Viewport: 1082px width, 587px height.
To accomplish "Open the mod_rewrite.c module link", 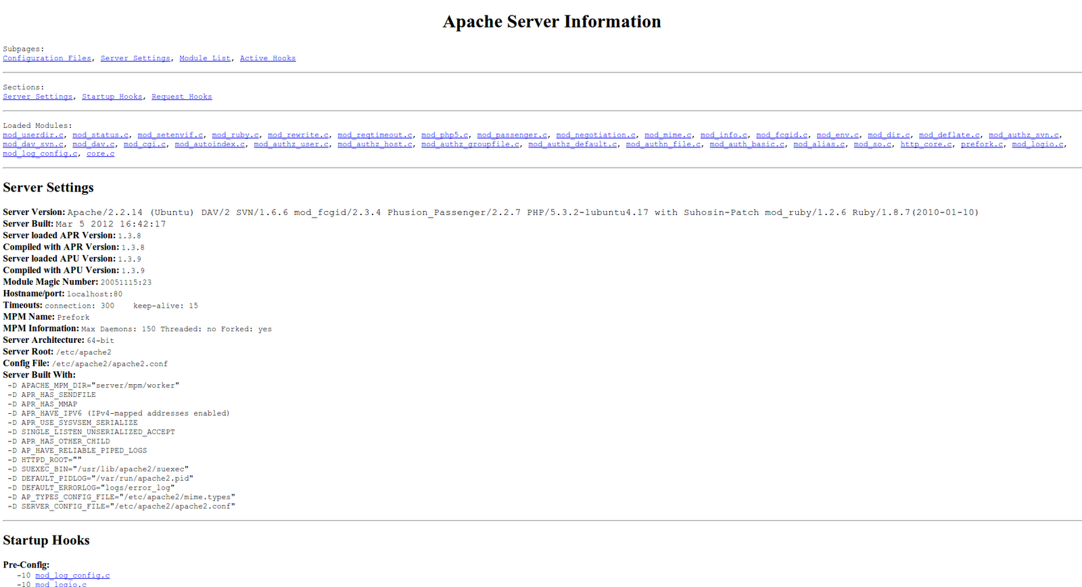I will click(298, 135).
